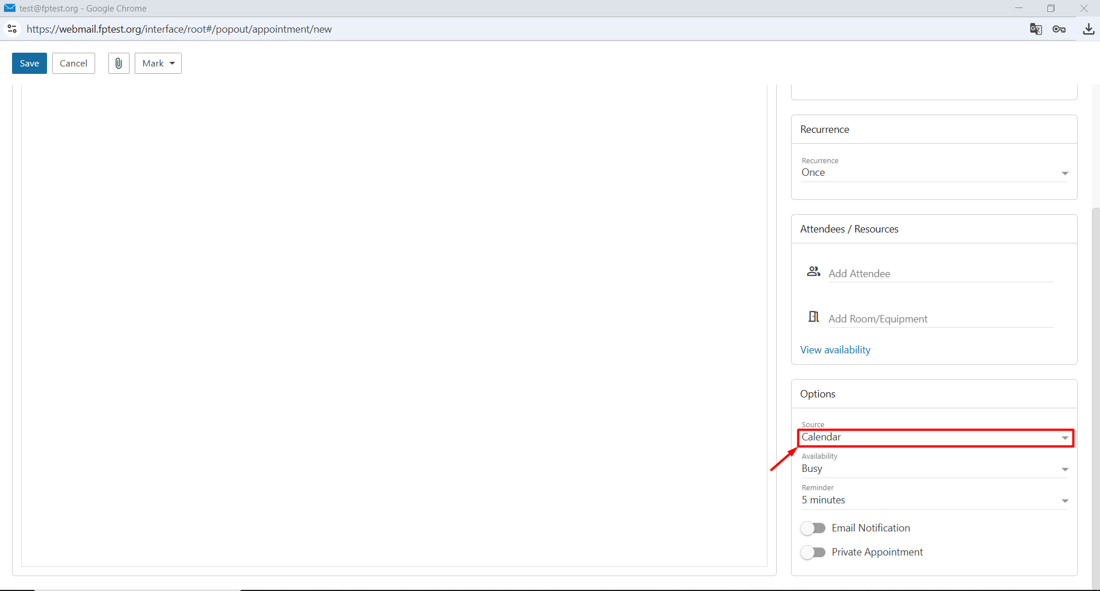Screen dimensions: 1100x591
Task: Click the paperclip attachment icon
Action: 119,63
